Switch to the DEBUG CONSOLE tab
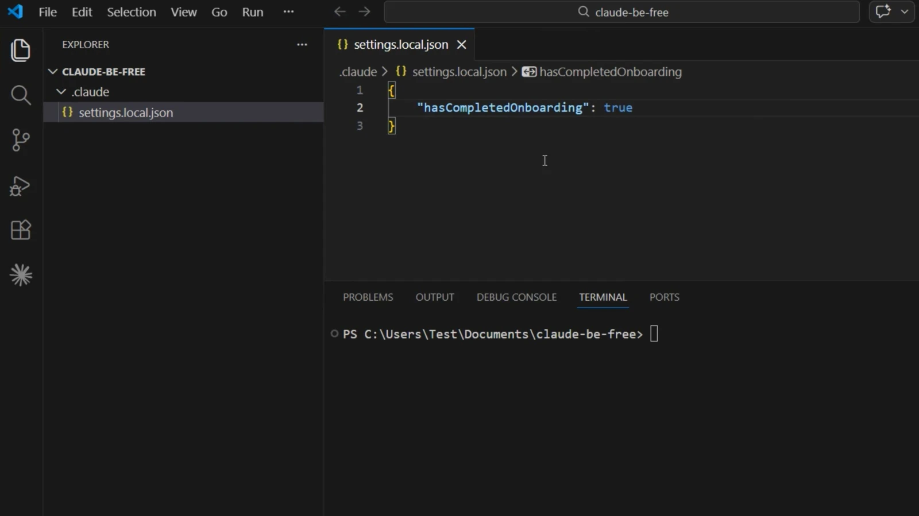The width and height of the screenshot is (919, 516). 516,297
